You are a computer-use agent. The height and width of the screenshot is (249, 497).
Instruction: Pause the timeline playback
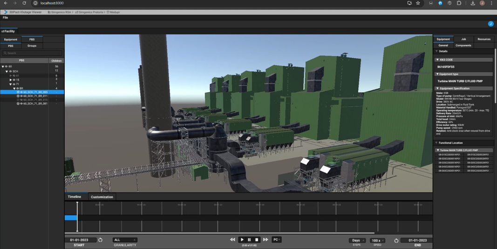point(249,240)
